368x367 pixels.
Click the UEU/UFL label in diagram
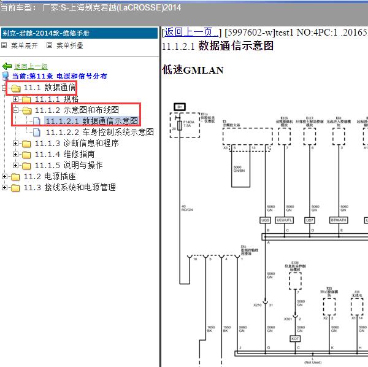(284, 220)
